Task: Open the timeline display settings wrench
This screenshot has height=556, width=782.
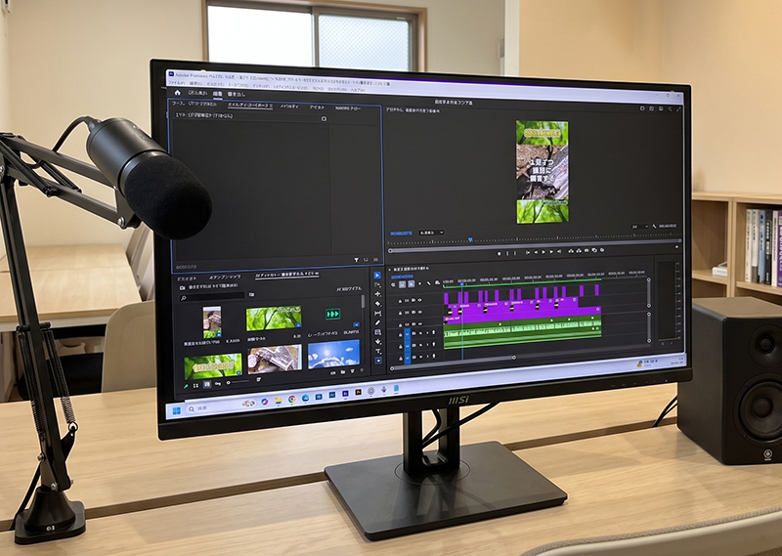Action: (x=428, y=282)
